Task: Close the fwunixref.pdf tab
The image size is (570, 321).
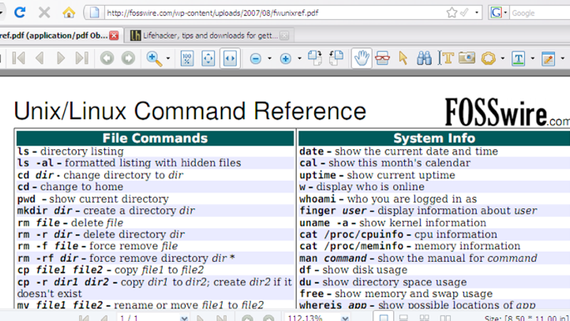Action: coord(114,35)
